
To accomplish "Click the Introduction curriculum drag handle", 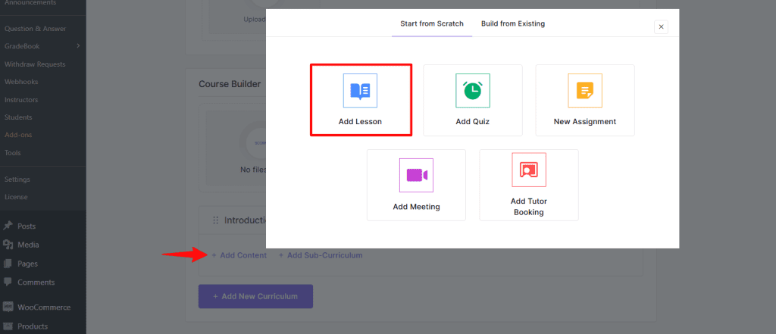I will click(x=215, y=220).
